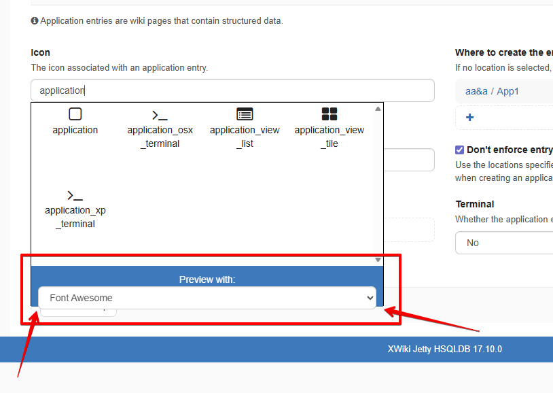The image size is (553, 393).
Task: Select the application_view_tile grid icon
Action: point(329,115)
